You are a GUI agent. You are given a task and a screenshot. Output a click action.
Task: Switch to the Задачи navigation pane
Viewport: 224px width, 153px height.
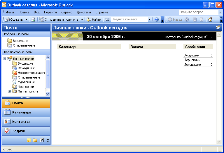point(26,131)
